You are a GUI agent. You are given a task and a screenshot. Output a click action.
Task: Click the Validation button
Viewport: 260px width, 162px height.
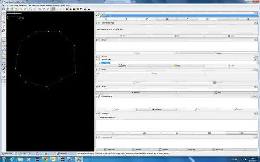(156, 109)
